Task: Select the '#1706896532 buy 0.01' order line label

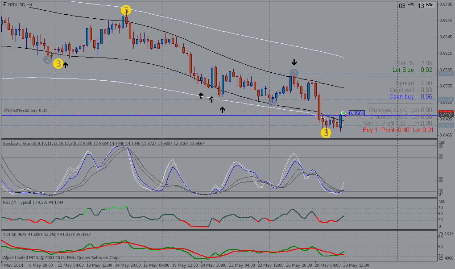Action: (25, 111)
